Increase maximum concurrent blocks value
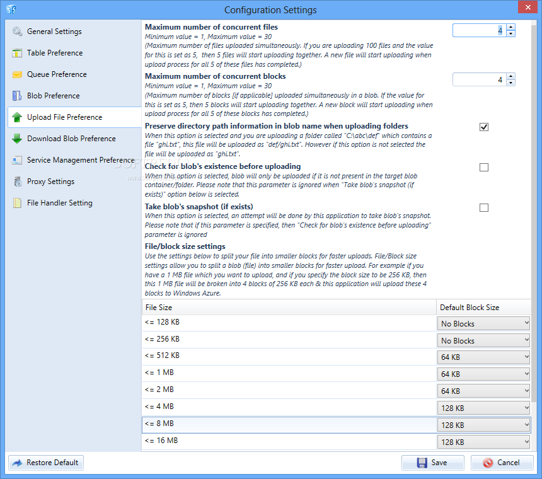This screenshot has width=542, height=479. point(510,76)
